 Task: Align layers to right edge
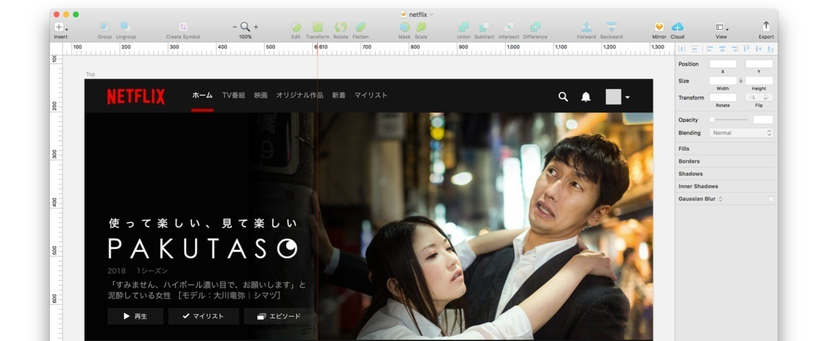[x=734, y=48]
